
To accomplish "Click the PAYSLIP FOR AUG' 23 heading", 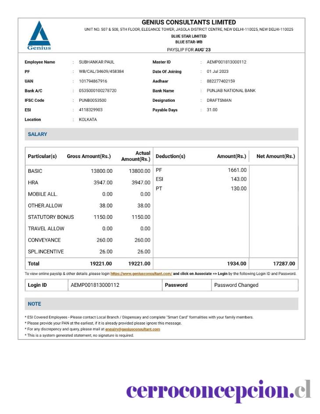I will pyautogui.click(x=189, y=50).
